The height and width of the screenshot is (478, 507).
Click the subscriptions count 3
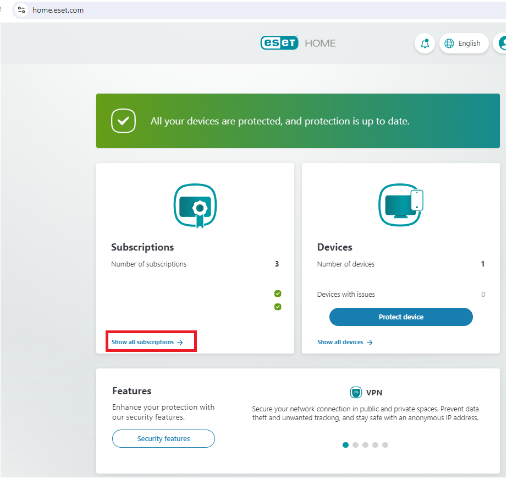(277, 264)
